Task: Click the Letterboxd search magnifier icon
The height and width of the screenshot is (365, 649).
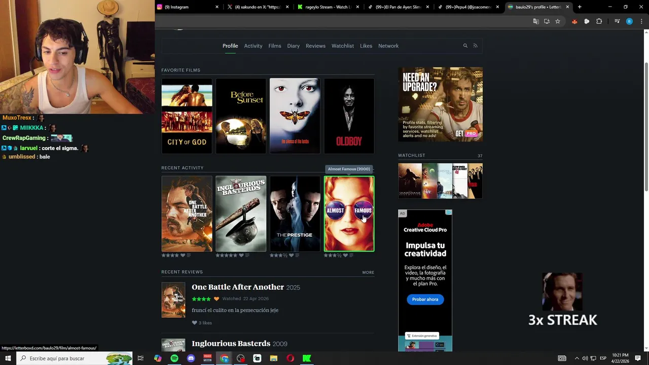Action: coord(465,46)
